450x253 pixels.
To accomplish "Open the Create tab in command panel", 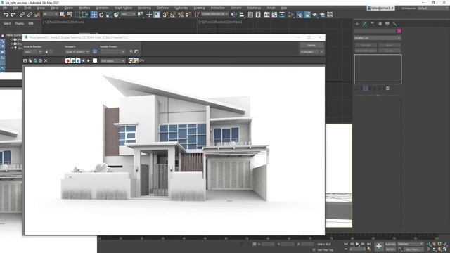I will coord(357,24).
